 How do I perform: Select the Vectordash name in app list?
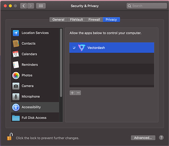pos(96,48)
